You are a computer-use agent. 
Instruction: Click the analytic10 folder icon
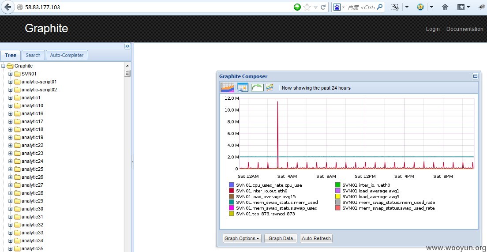(x=17, y=105)
